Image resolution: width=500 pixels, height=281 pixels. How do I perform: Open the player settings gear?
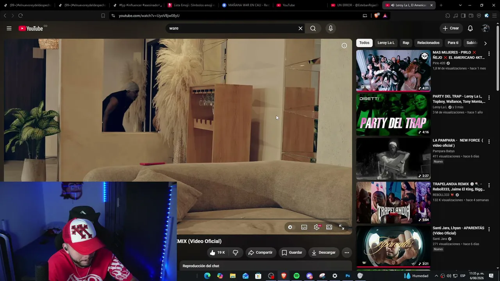click(317, 227)
